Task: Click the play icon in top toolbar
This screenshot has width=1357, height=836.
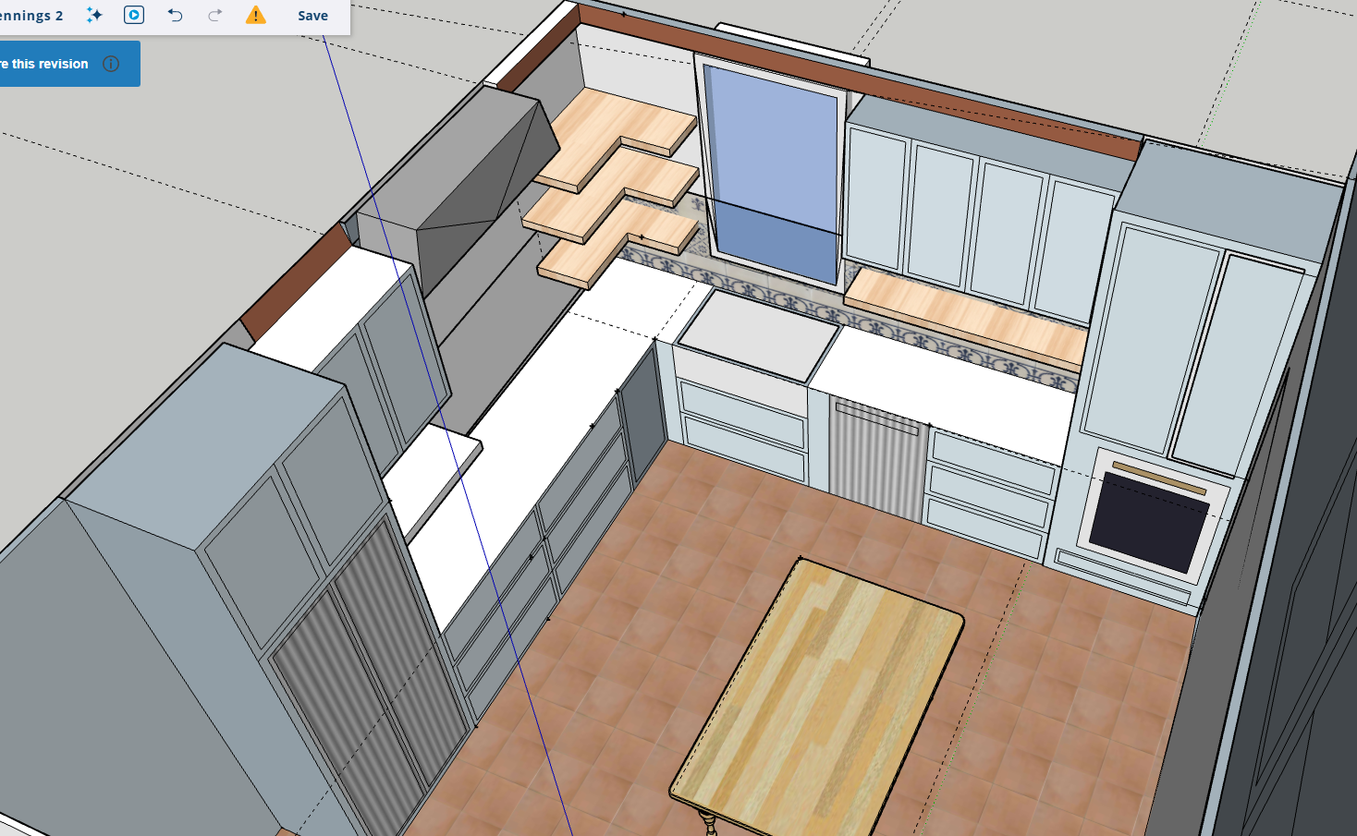Action: [x=134, y=16]
